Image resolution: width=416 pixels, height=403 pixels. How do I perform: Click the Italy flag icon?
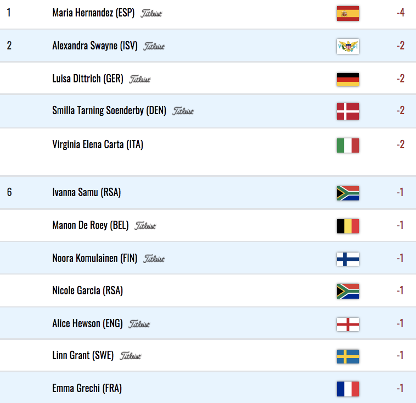[x=348, y=145]
